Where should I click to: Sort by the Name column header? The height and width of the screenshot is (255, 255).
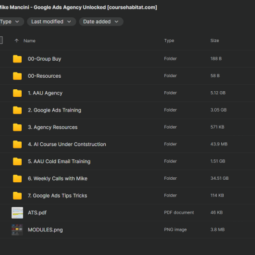tap(29, 41)
